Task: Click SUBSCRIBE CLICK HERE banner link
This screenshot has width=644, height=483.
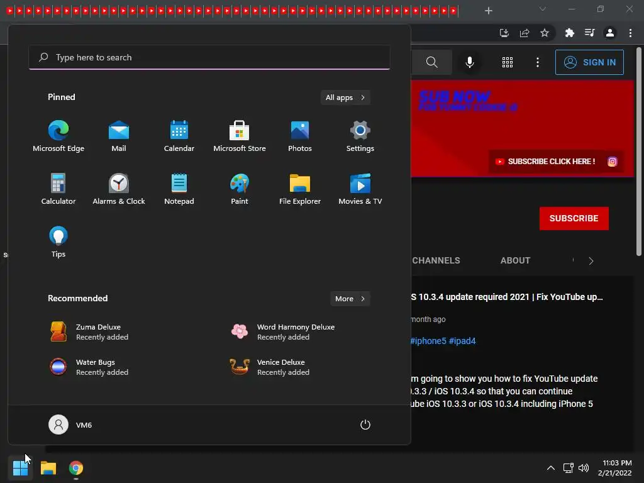Action: [x=545, y=162]
